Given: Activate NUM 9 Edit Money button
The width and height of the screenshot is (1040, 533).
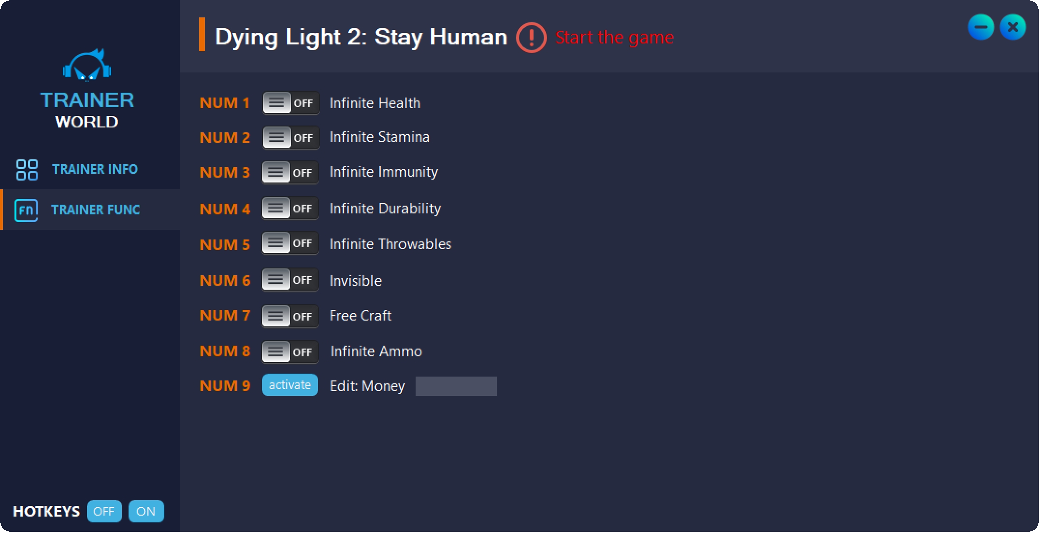Looking at the screenshot, I should pyautogui.click(x=289, y=386).
